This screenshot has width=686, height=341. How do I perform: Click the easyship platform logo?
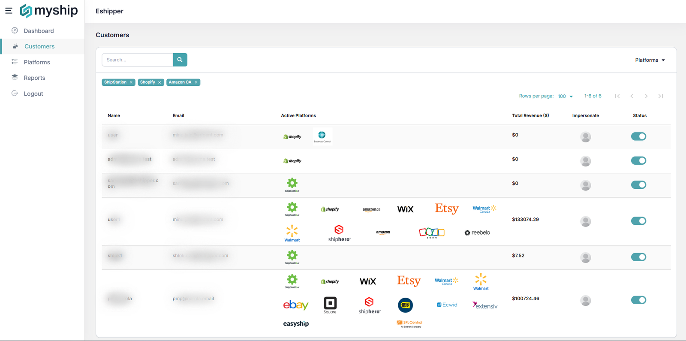tap(296, 324)
